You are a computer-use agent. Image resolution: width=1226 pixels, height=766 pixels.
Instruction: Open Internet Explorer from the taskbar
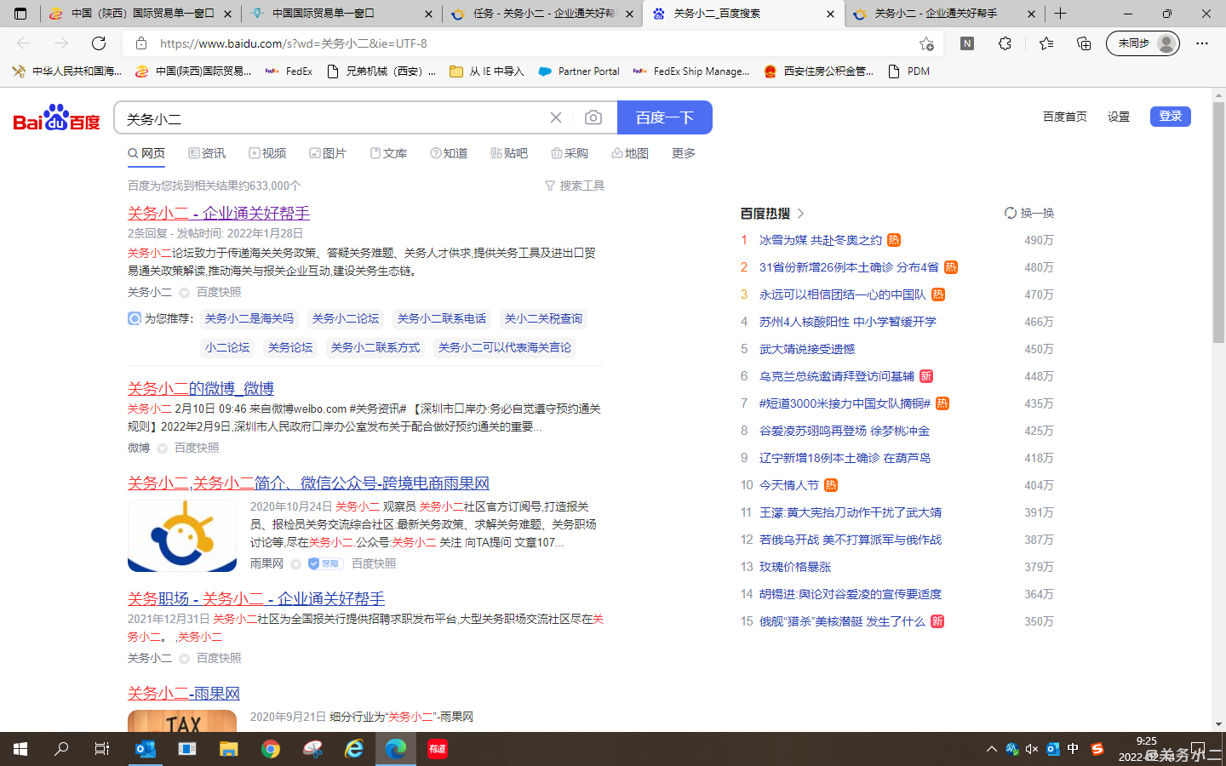point(354,749)
